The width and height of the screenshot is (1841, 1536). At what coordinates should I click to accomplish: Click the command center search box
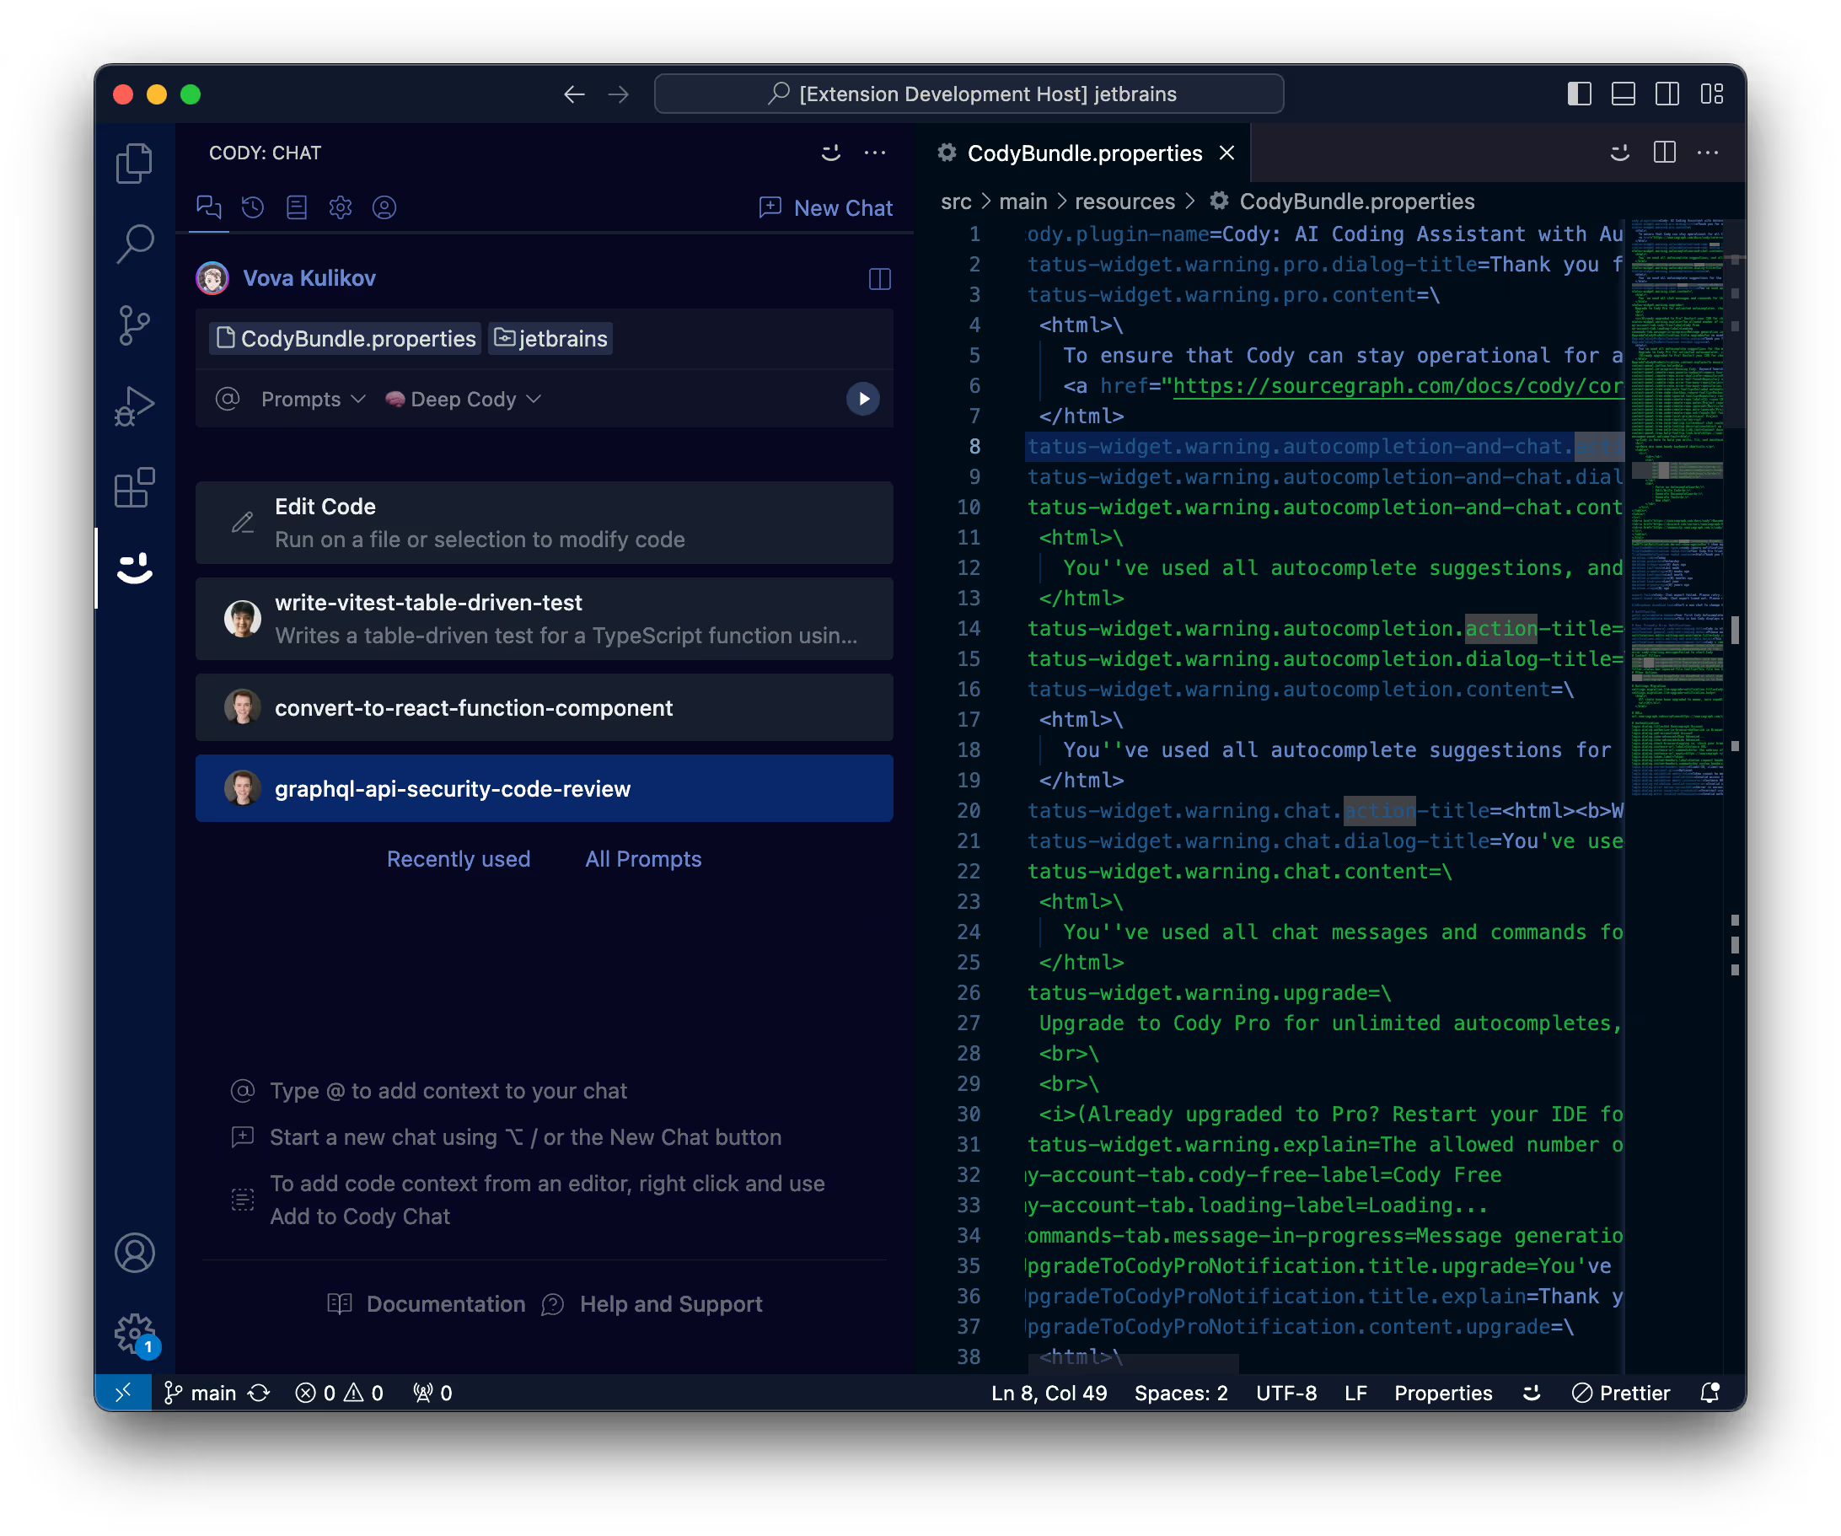[x=968, y=94]
